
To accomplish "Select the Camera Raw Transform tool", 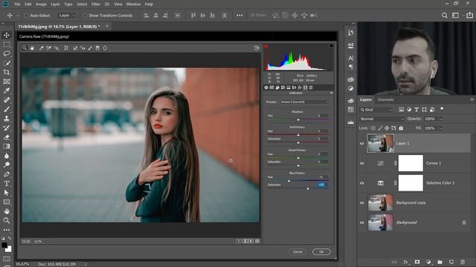I will click(66, 48).
